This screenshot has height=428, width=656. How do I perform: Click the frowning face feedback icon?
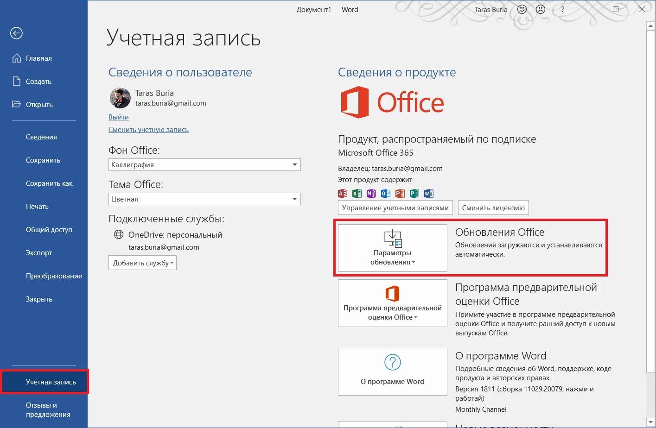point(541,9)
